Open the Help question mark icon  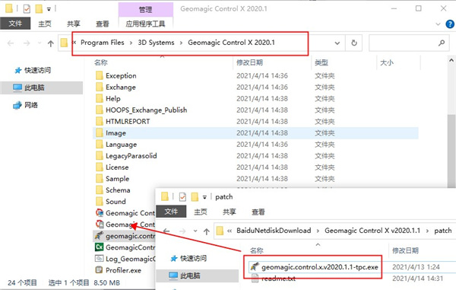tap(450, 24)
